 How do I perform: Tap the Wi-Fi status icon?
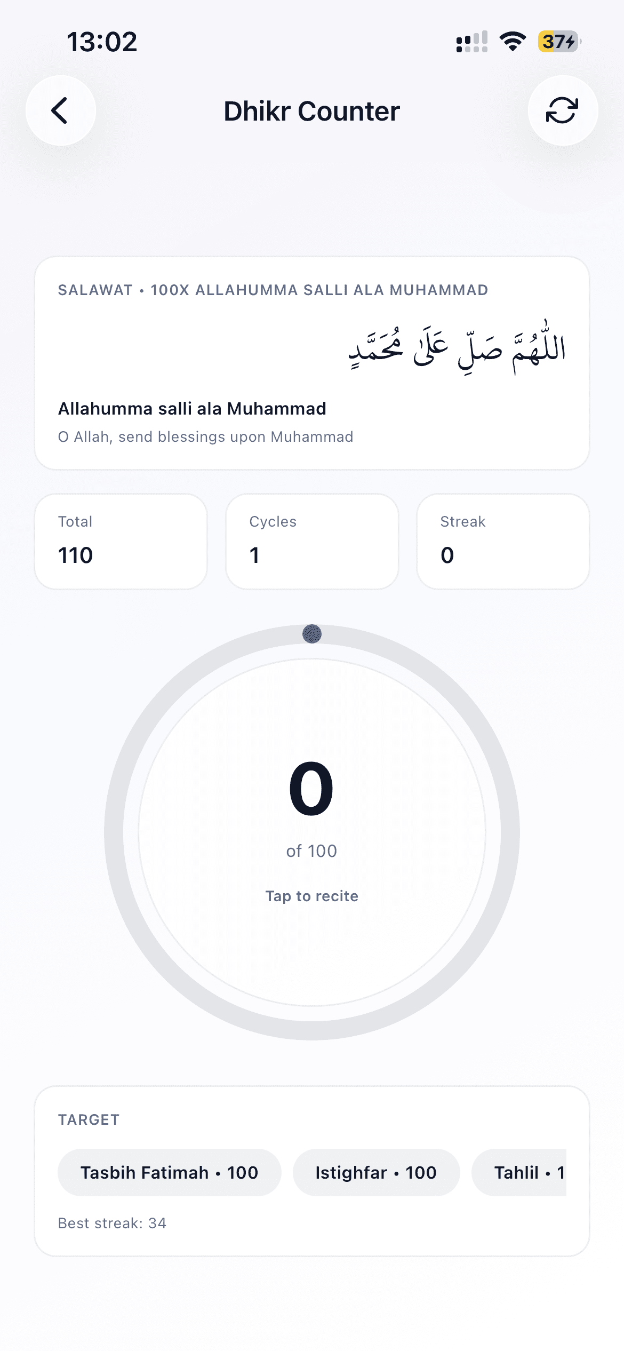[513, 42]
